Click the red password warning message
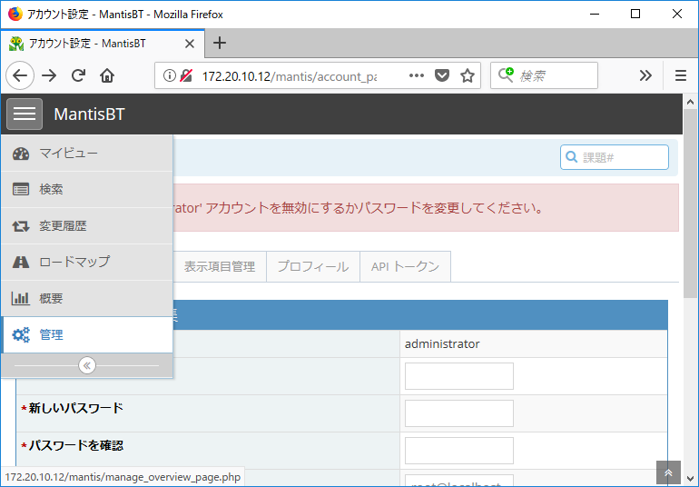Viewport: 699px width, 487px height. [x=357, y=208]
